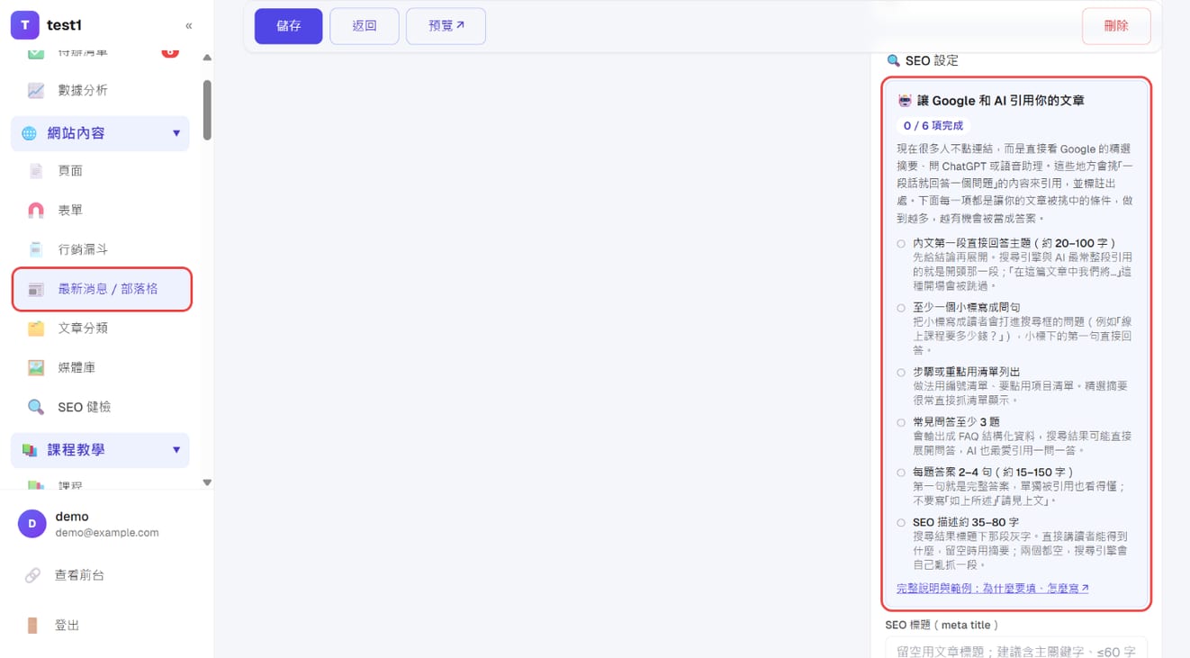Click the 網站內容 globe icon
Screen dimensions: 1190x658
point(30,133)
